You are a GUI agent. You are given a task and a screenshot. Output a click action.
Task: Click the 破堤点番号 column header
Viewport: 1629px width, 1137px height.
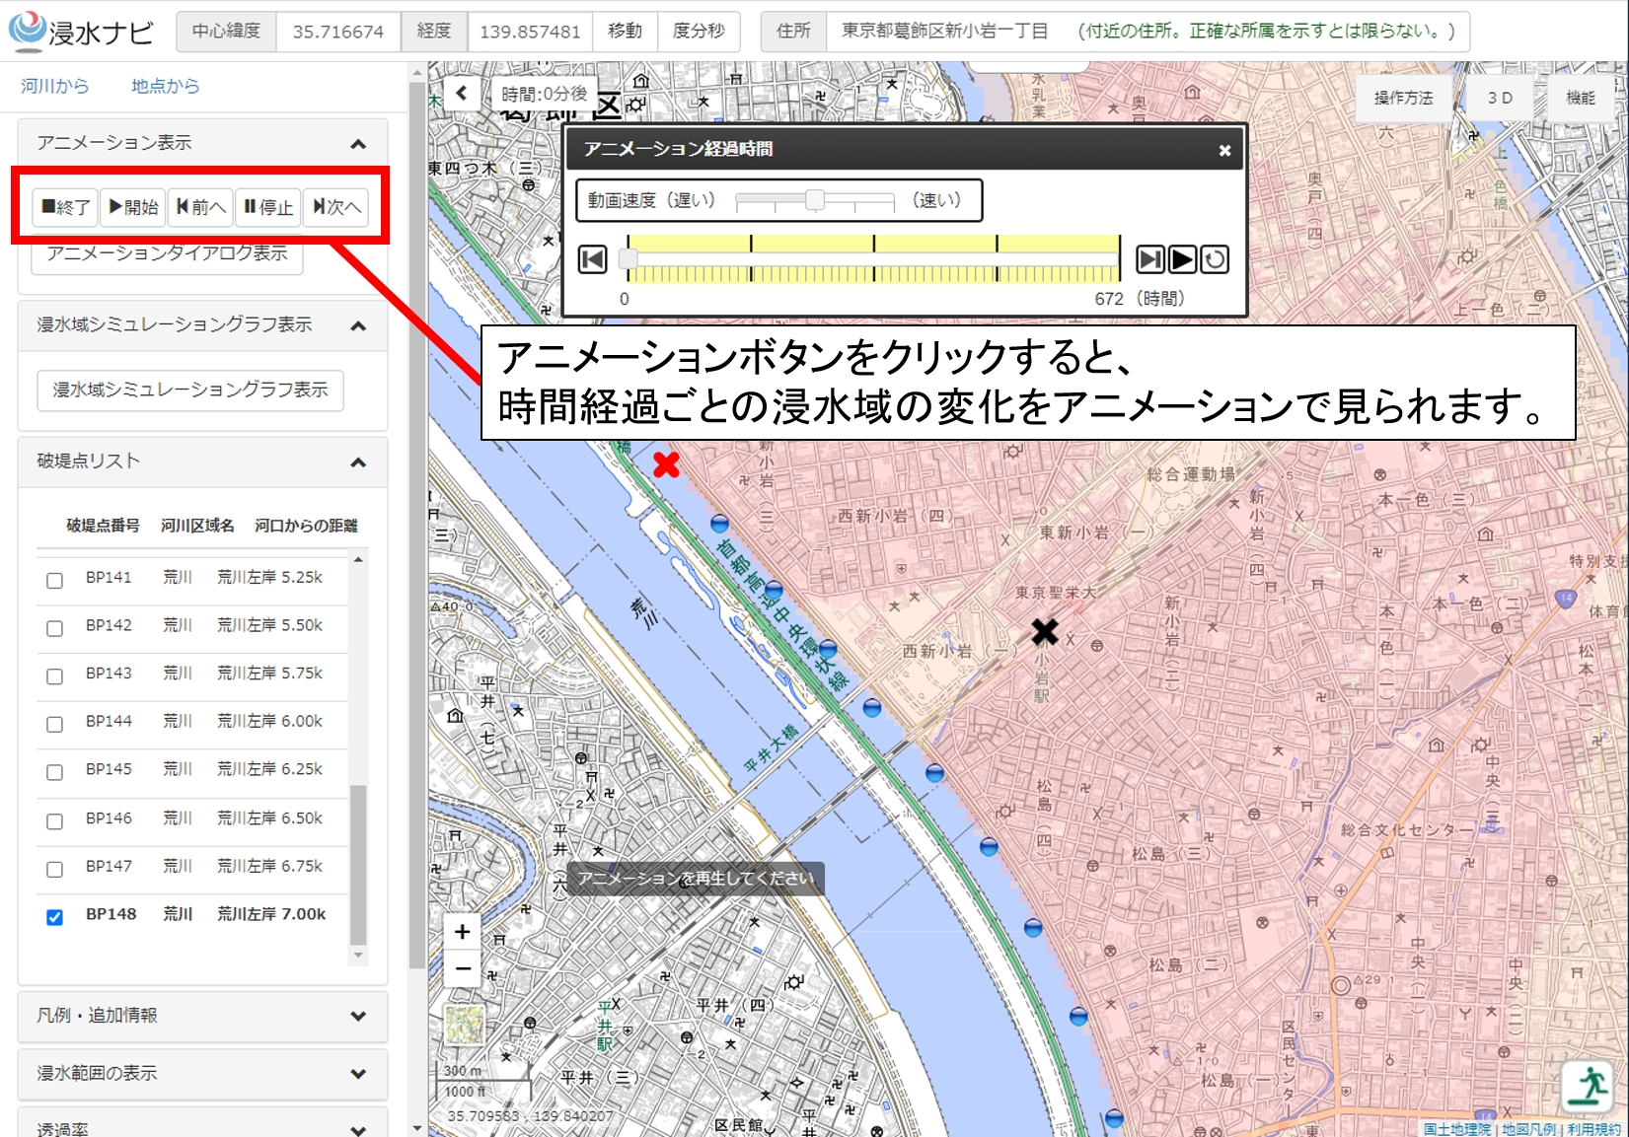(103, 526)
